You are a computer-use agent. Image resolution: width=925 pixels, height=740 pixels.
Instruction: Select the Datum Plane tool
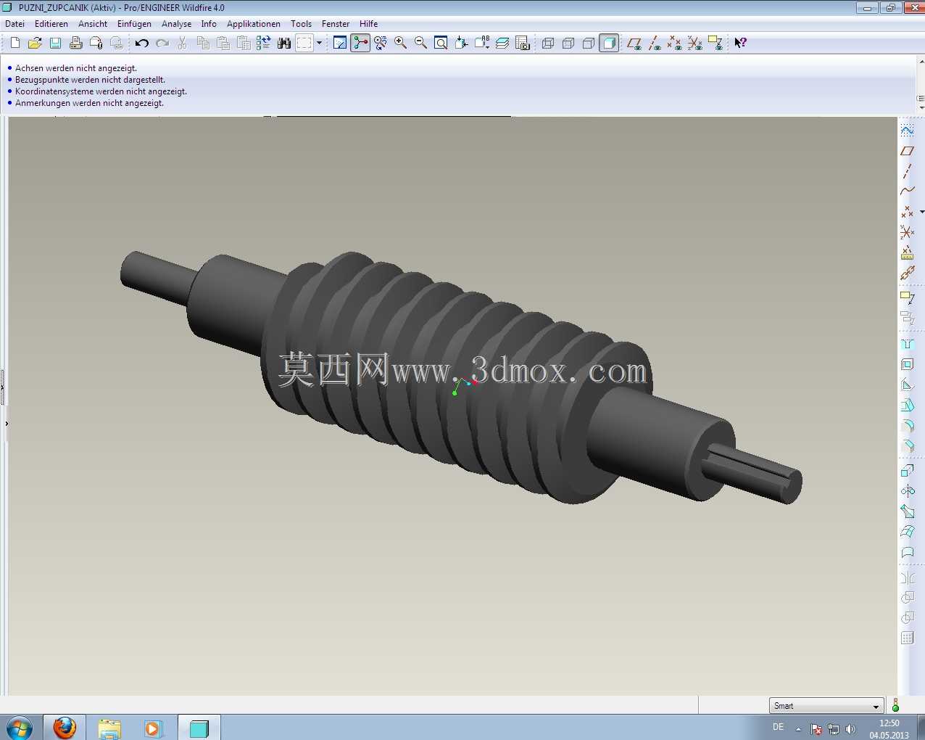coord(907,151)
